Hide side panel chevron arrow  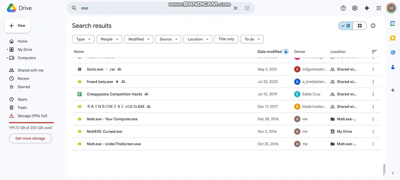pyautogui.click(x=392, y=173)
